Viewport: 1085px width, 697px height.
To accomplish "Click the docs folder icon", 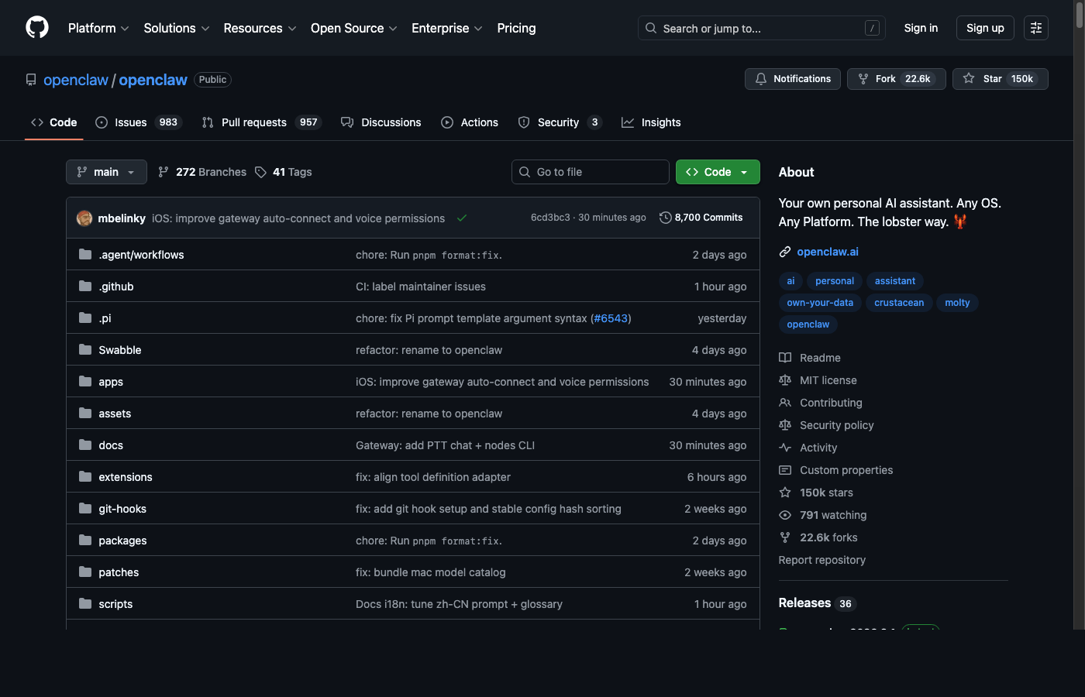I will click(x=84, y=445).
